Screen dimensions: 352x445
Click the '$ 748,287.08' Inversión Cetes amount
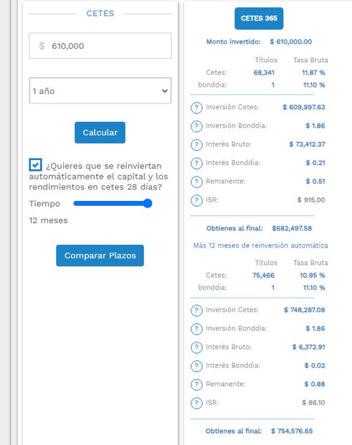pyautogui.click(x=305, y=310)
